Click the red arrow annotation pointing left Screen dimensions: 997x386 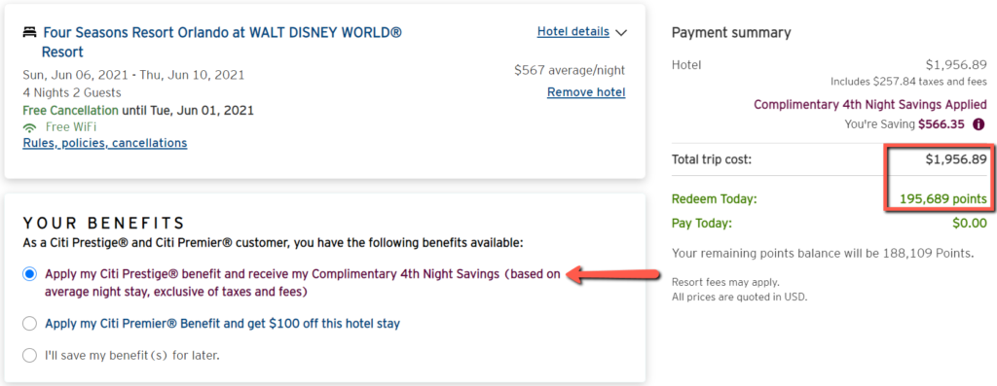pyautogui.click(x=611, y=275)
